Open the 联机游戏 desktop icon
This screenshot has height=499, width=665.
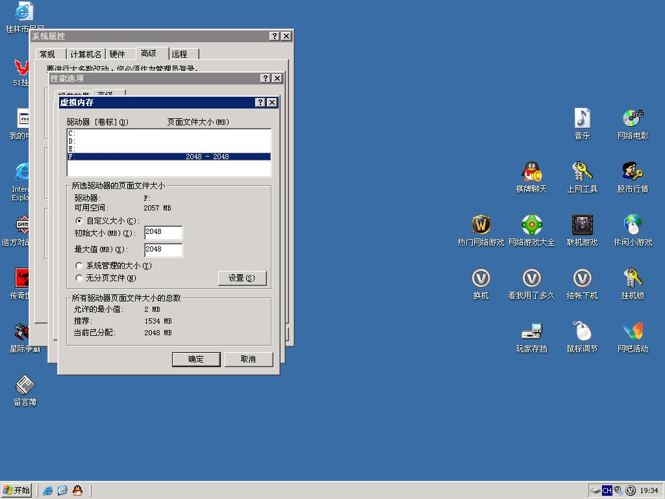coord(582,225)
